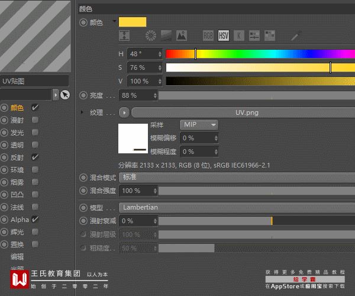Image resolution: width=355 pixels, height=296 pixels.
Task: Choose the color-from-picture icon
Action: (x=182, y=36)
